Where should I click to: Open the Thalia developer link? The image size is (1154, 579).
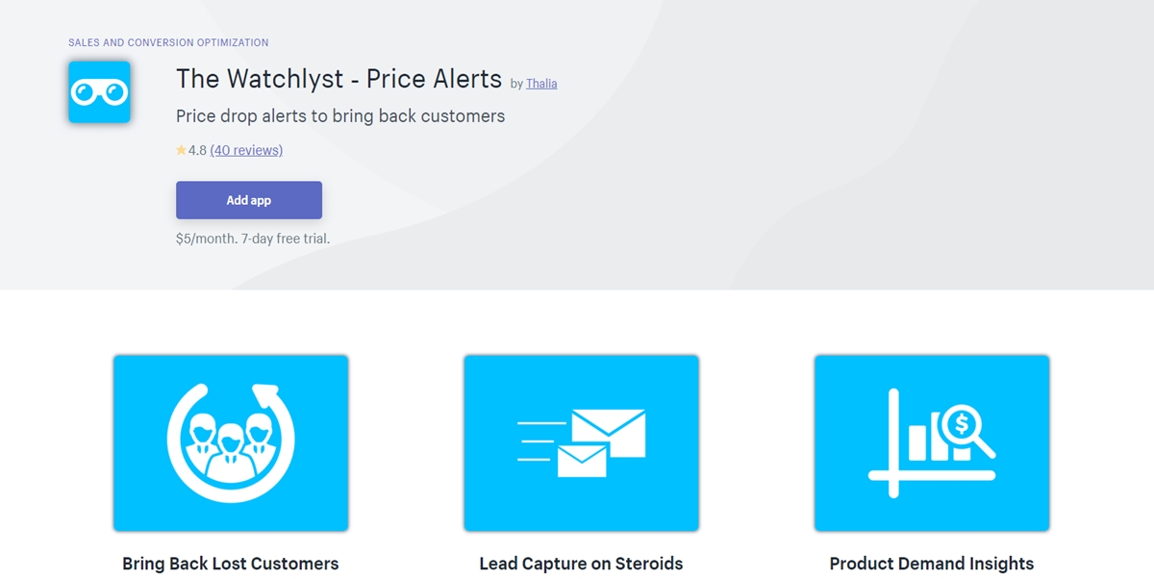[541, 84]
